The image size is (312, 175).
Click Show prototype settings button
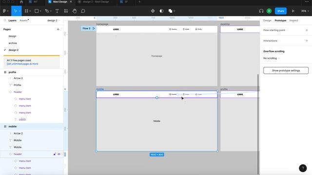coord(286,70)
